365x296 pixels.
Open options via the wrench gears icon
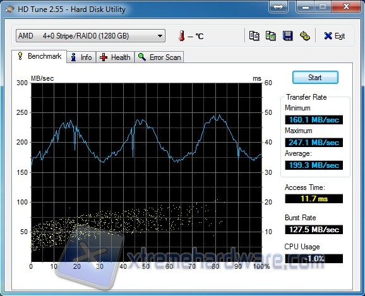(305, 36)
